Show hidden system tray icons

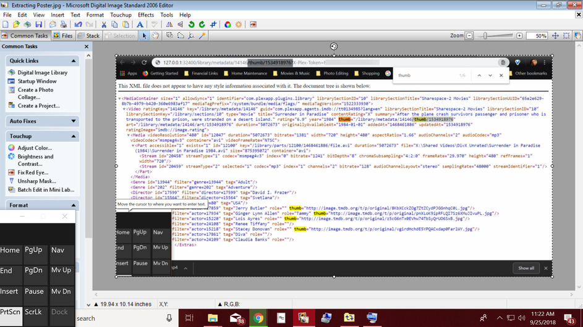click(500, 318)
